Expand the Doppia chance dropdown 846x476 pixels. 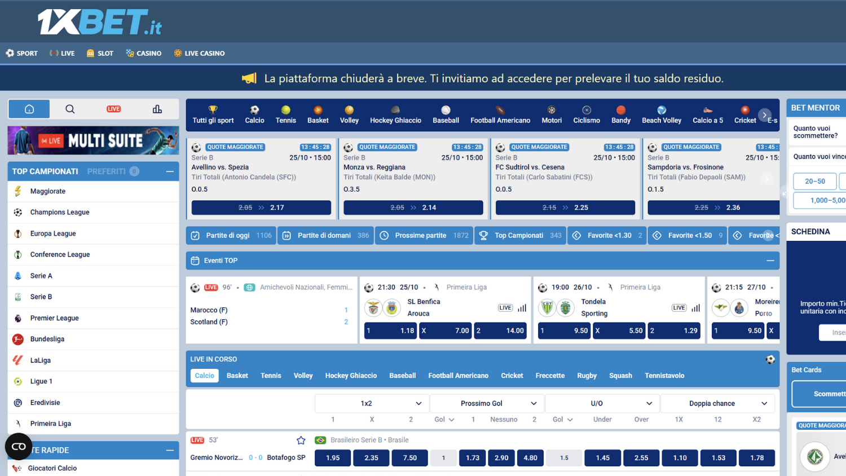(717, 403)
